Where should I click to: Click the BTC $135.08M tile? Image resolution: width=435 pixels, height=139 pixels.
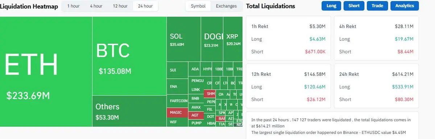click(129, 56)
